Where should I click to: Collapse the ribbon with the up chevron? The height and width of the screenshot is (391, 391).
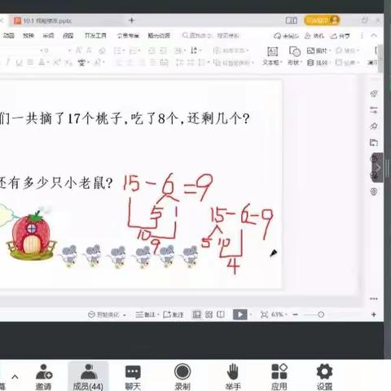click(374, 36)
